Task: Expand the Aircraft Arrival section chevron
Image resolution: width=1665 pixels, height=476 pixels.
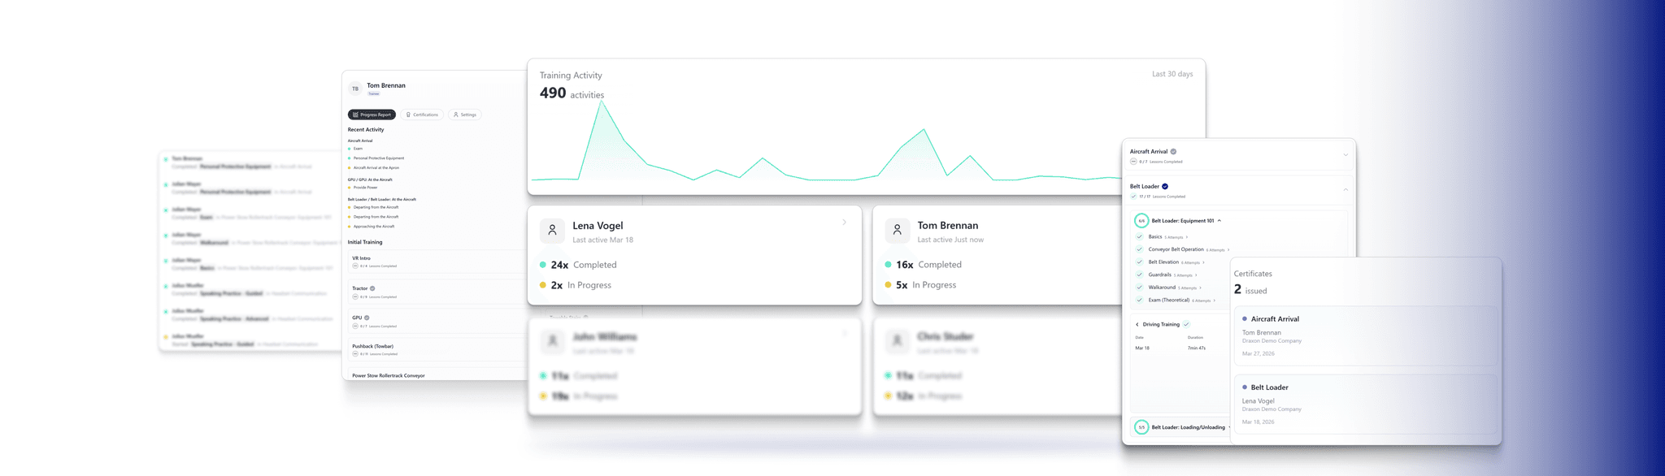Action: [x=1345, y=155]
